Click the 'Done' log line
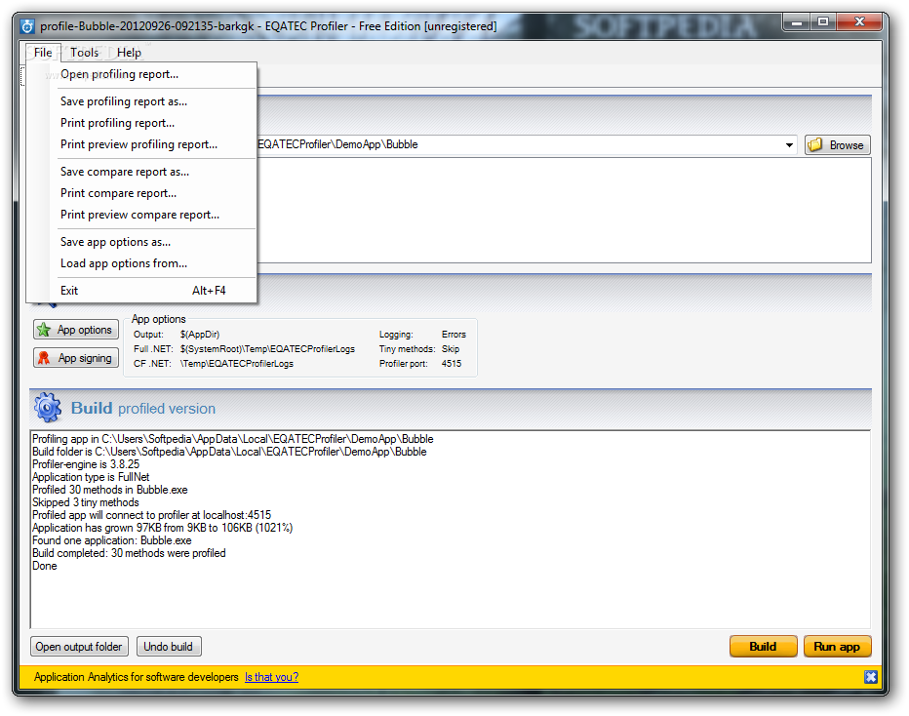This screenshot has height=716, width=909. point(45,566)
